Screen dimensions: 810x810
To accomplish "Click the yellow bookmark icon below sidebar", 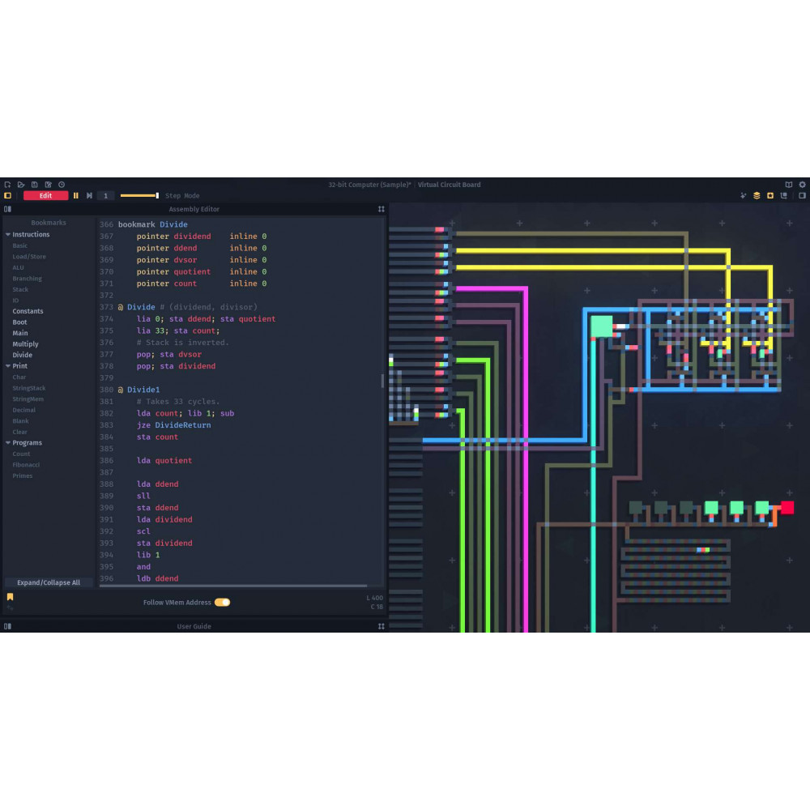I will pos(11,597).
